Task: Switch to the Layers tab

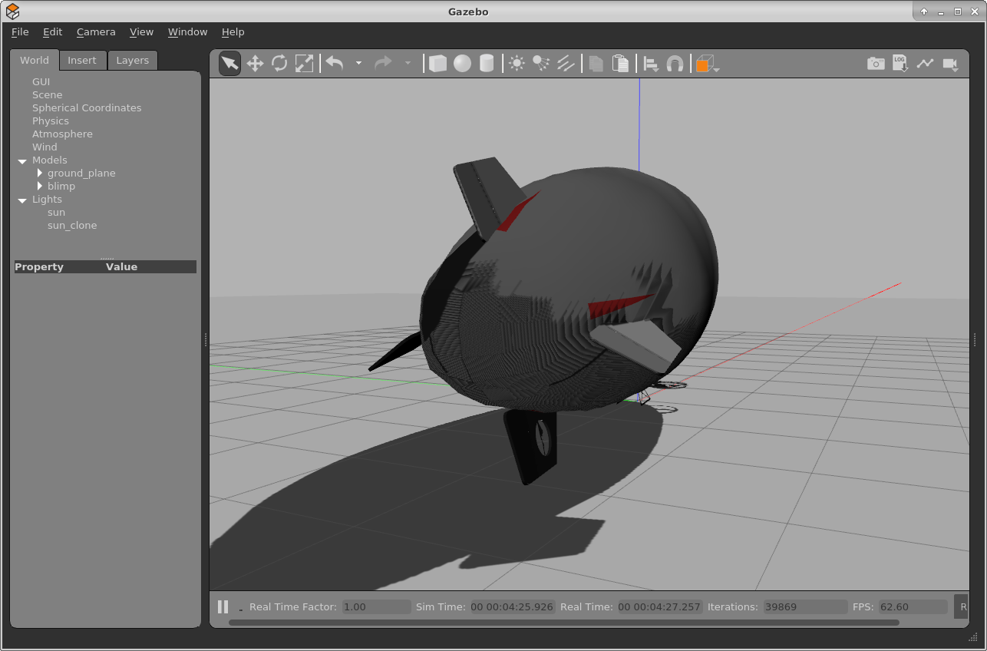Action: pos(133,60)
